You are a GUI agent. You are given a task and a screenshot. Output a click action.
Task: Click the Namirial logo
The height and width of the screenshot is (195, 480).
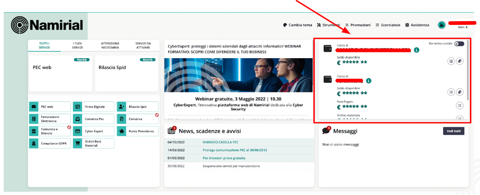coord(47,25)
